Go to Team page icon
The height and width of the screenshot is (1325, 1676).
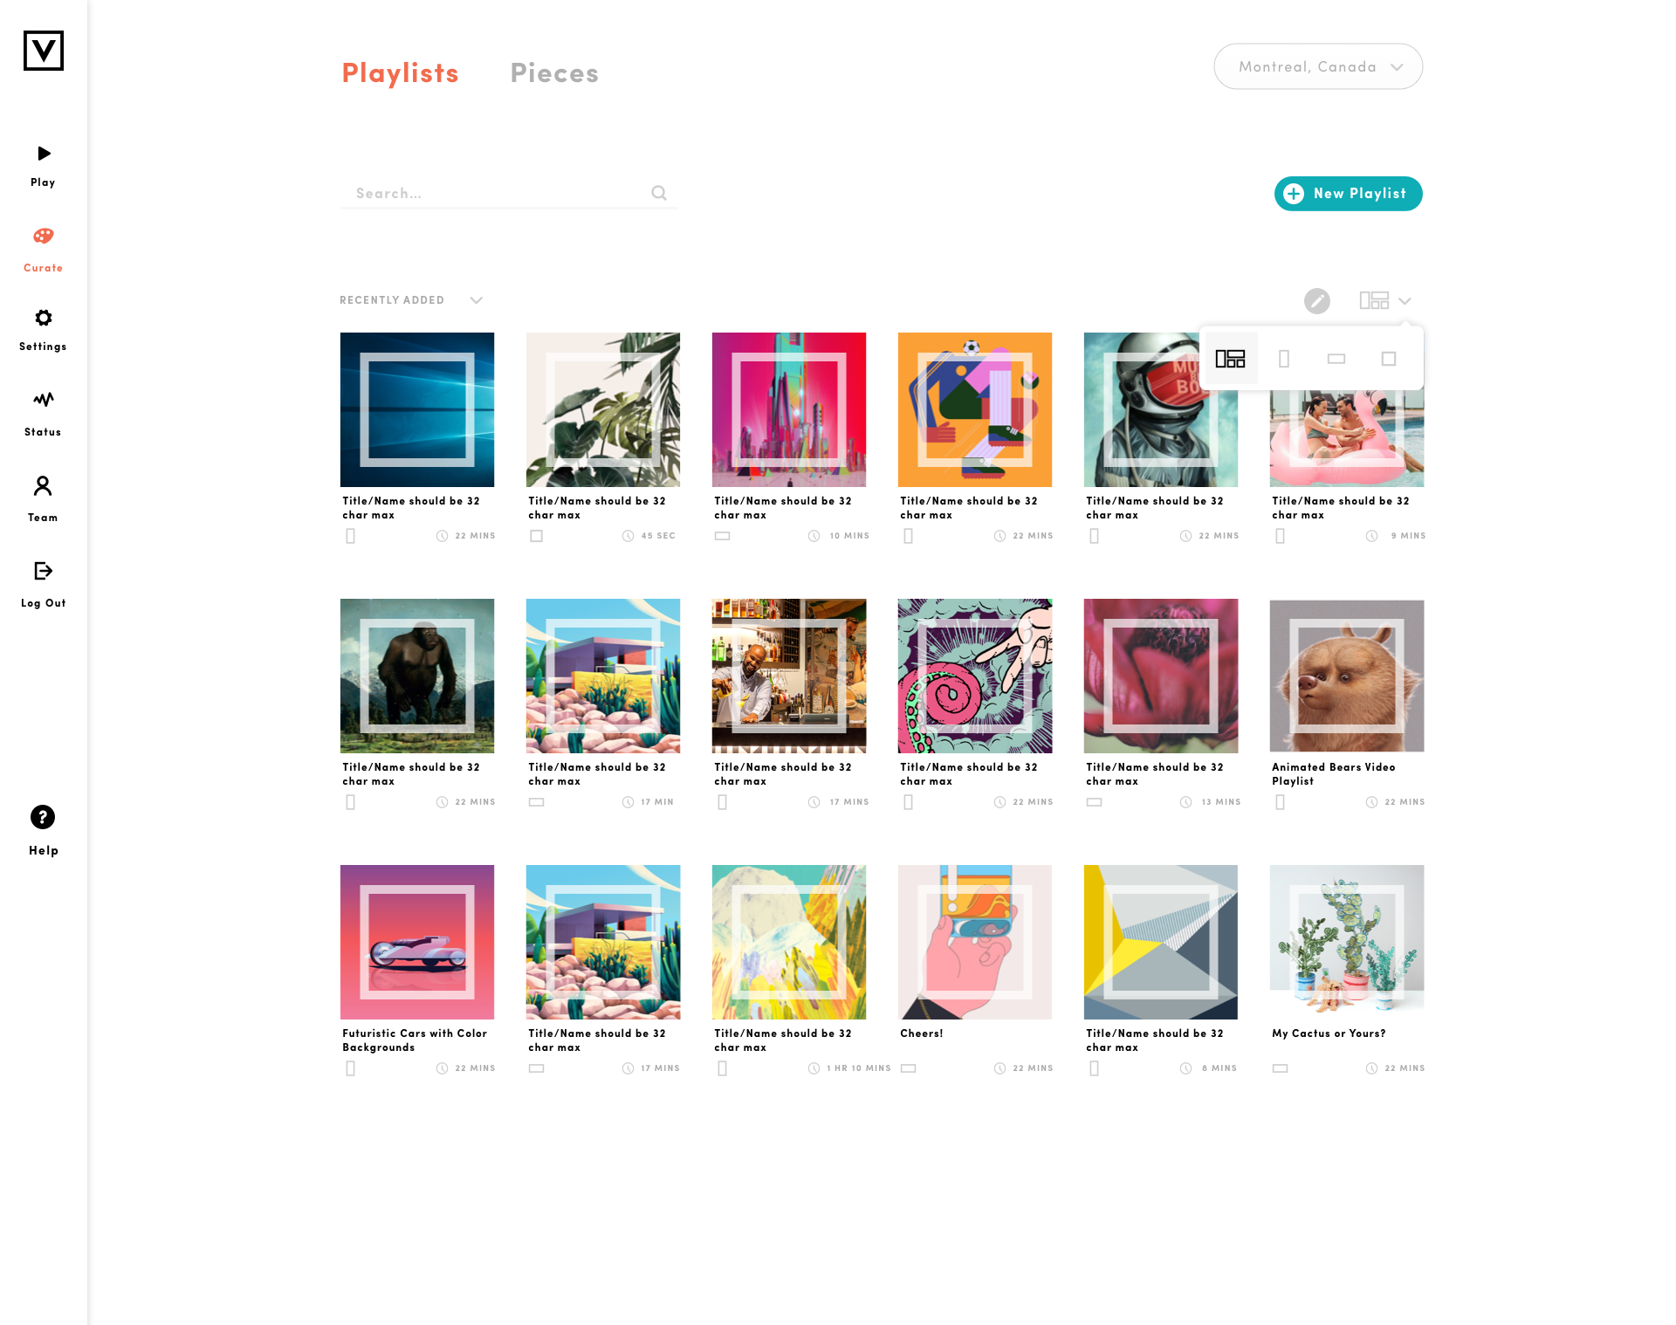pos(43,485)
